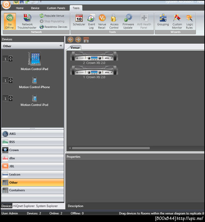The height and width of the screenshot is (222, 205).
Task: Click the Motion Control iPad quantity field
Action: (6, 59)
